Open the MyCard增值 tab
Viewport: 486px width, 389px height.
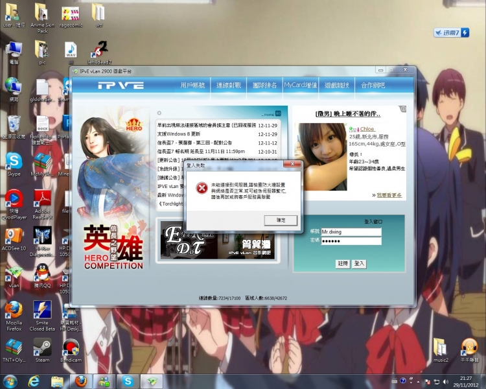pyautogui.click(x=300, y=85)
